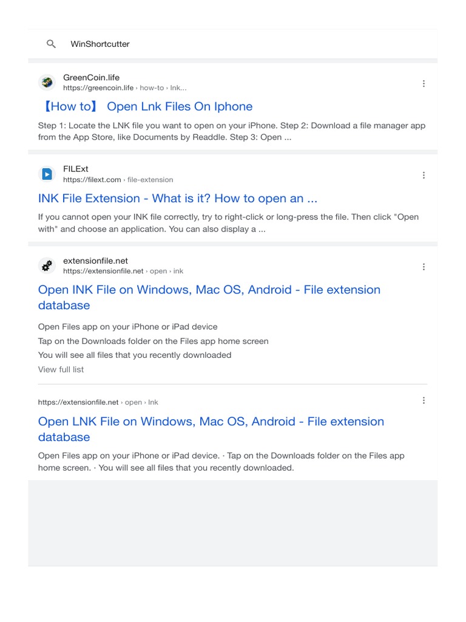Open "Open Lnk Files On Iphone" result
Image resolution: width=466 pixels, height=622 pixels.
click(x=146, y=107)
